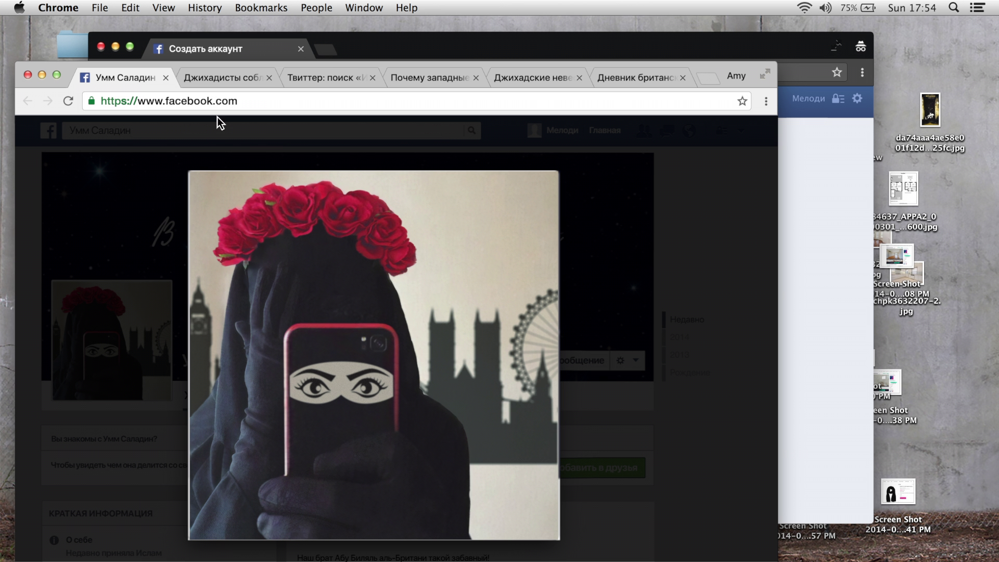Close the Джихадисты tab
The image size is (999, 562).
[x=269, y=78]
